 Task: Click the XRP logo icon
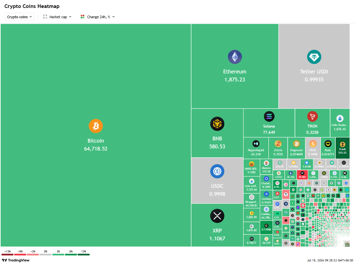[217, 216]
